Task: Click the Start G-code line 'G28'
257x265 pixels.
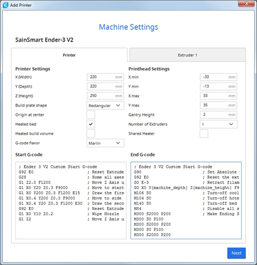Action: coord(22,177)
